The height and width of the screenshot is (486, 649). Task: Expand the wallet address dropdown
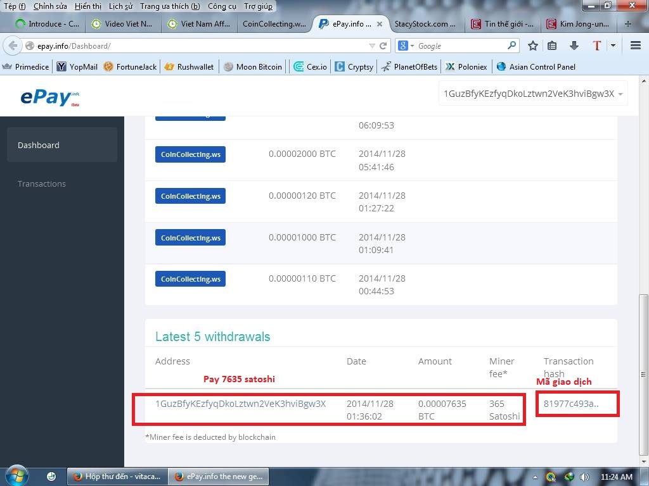tap(533, 94)
